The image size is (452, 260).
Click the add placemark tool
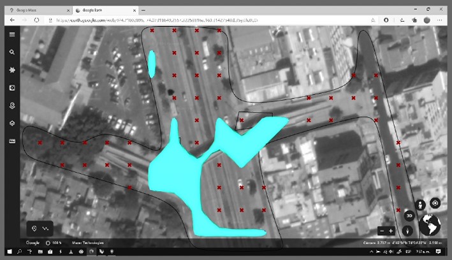coord(34,228)
